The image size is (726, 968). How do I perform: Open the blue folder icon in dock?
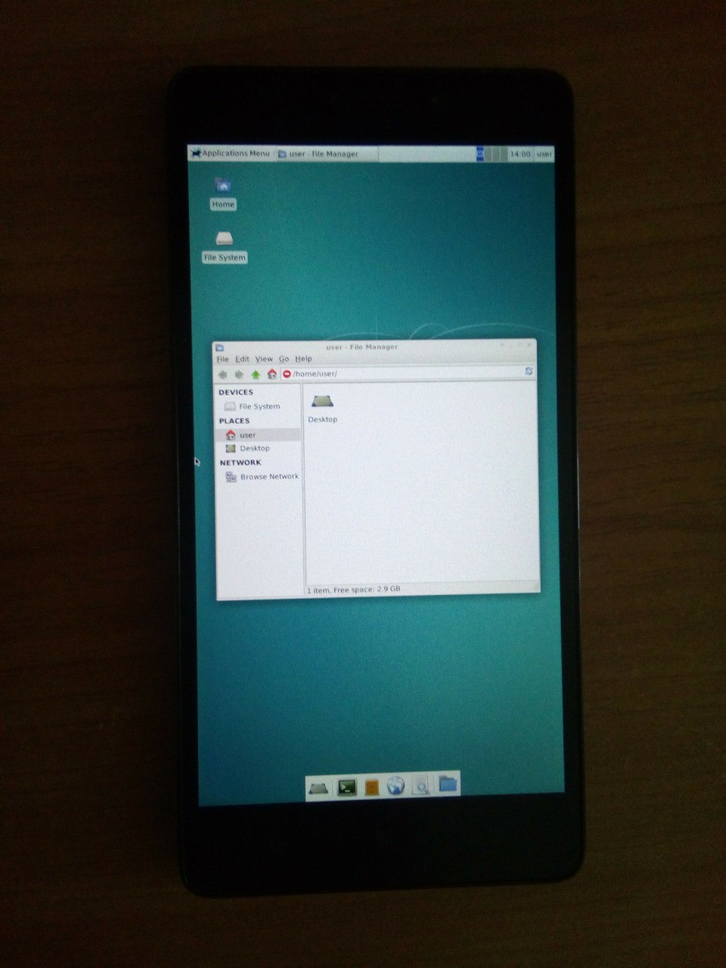point(448,783)
